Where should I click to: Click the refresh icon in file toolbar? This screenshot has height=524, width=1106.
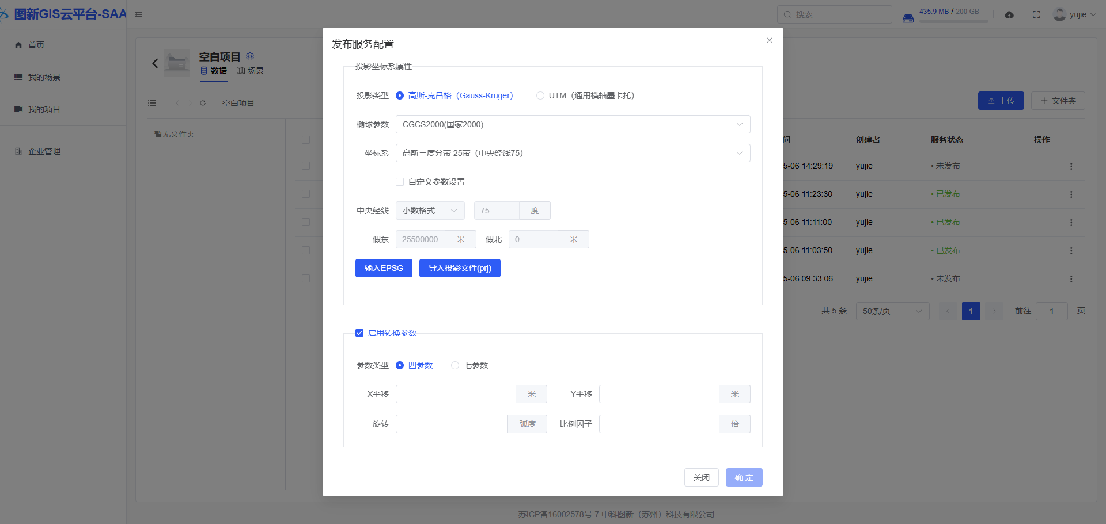(x=203, y=103)
